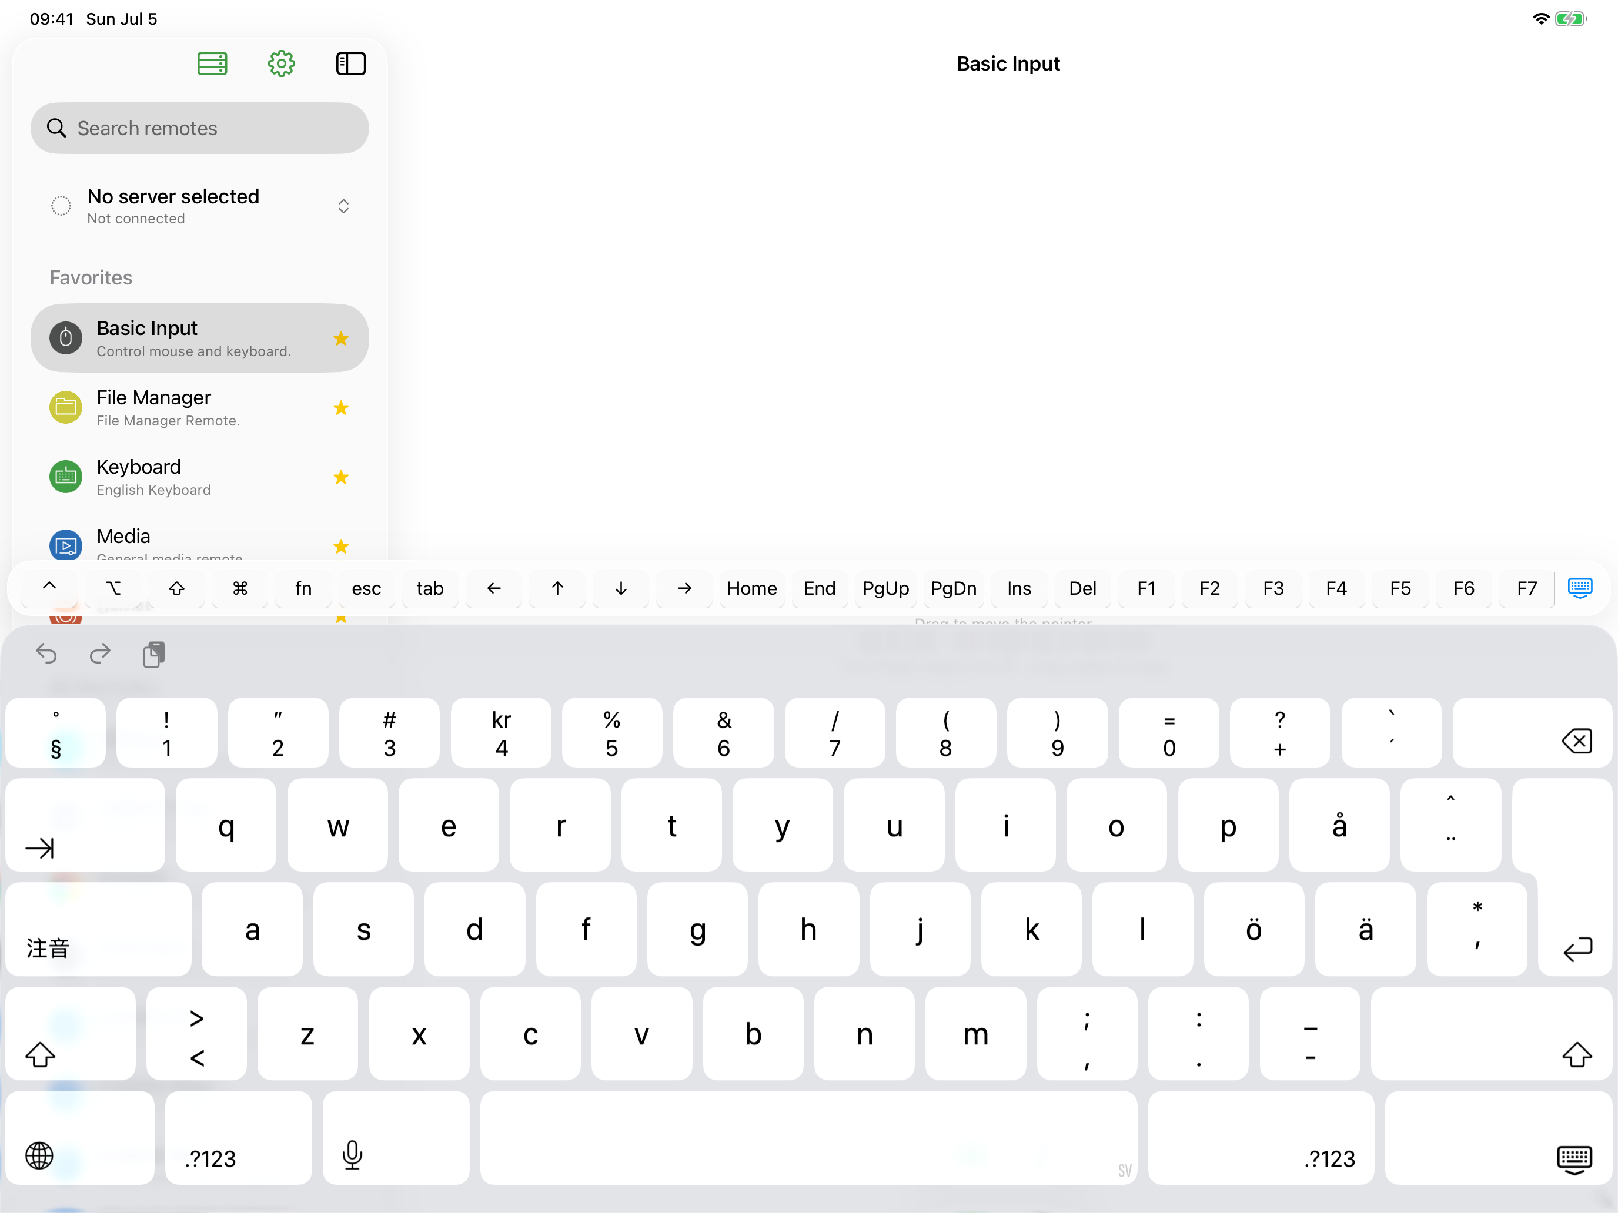Open settings with the green gear icon
The width and height of the screenshot is (1618, 1213).
(x=281, y=63)
